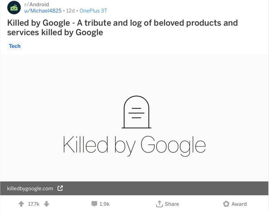The image size is (269, 211).
Task: Click the Killed by Google preview text
Action: (x=134, y=145)
